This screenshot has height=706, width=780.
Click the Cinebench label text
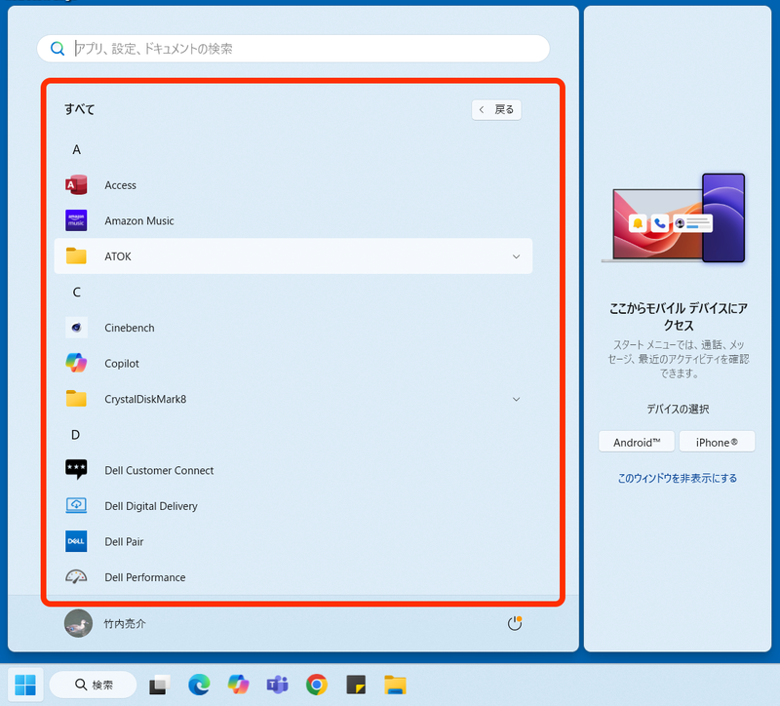(x=130, y=328)
